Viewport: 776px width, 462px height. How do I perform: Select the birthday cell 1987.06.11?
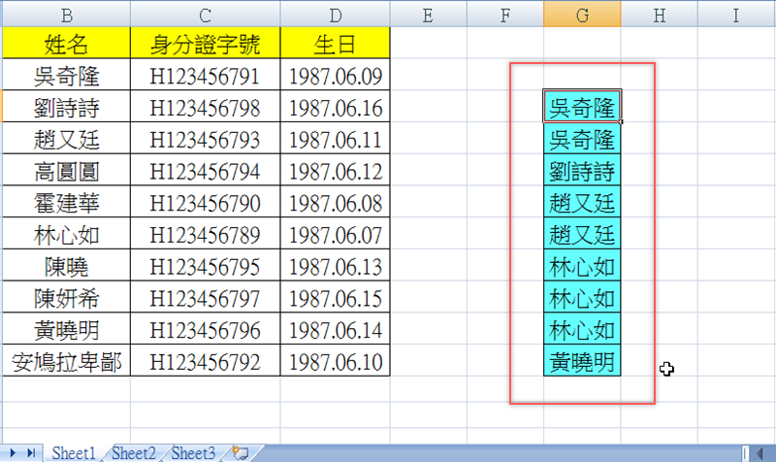point(335,139)
